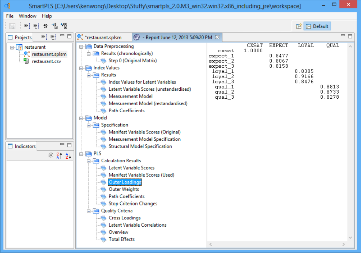The height and width of the screenshot is (253, 361).
Task: Click the Open Perspective icon beside Default
Action: pos(299,26)
